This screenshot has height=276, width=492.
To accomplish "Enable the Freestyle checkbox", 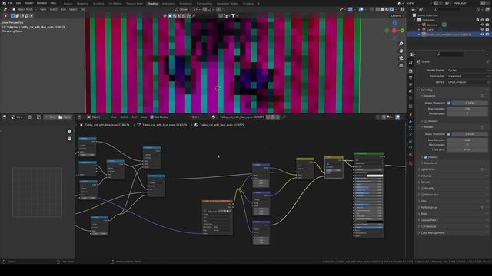I will point(422,226).
